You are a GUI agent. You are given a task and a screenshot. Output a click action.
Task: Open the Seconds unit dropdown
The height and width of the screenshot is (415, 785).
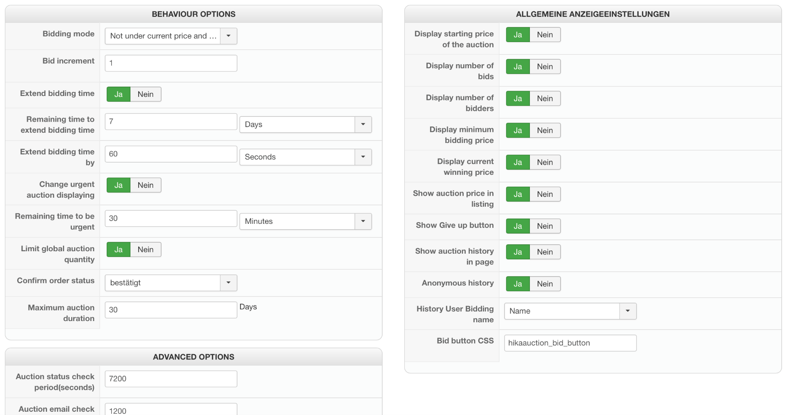tap(305, 157)
